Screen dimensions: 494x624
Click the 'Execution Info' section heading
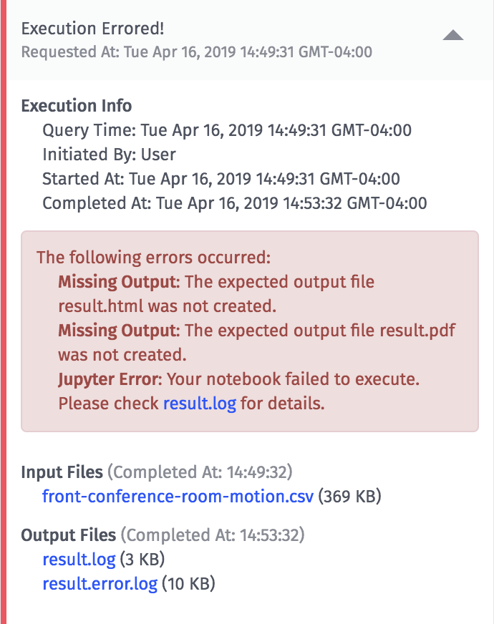(77, 106)
